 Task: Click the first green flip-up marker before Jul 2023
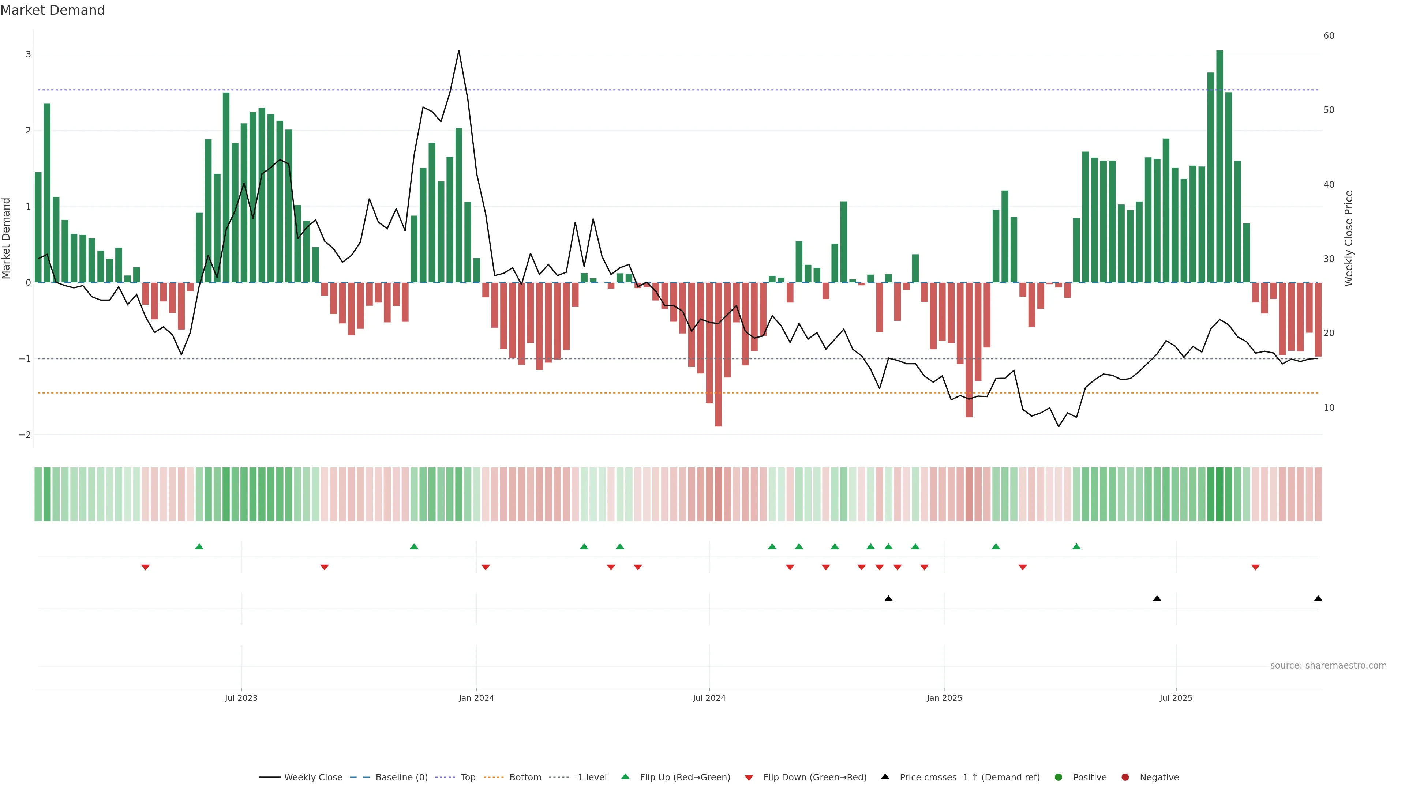pos(199,546)
